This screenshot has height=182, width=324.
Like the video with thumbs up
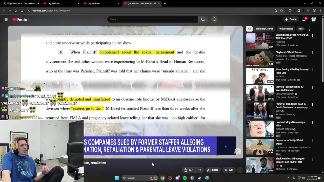tap(188, 170)
